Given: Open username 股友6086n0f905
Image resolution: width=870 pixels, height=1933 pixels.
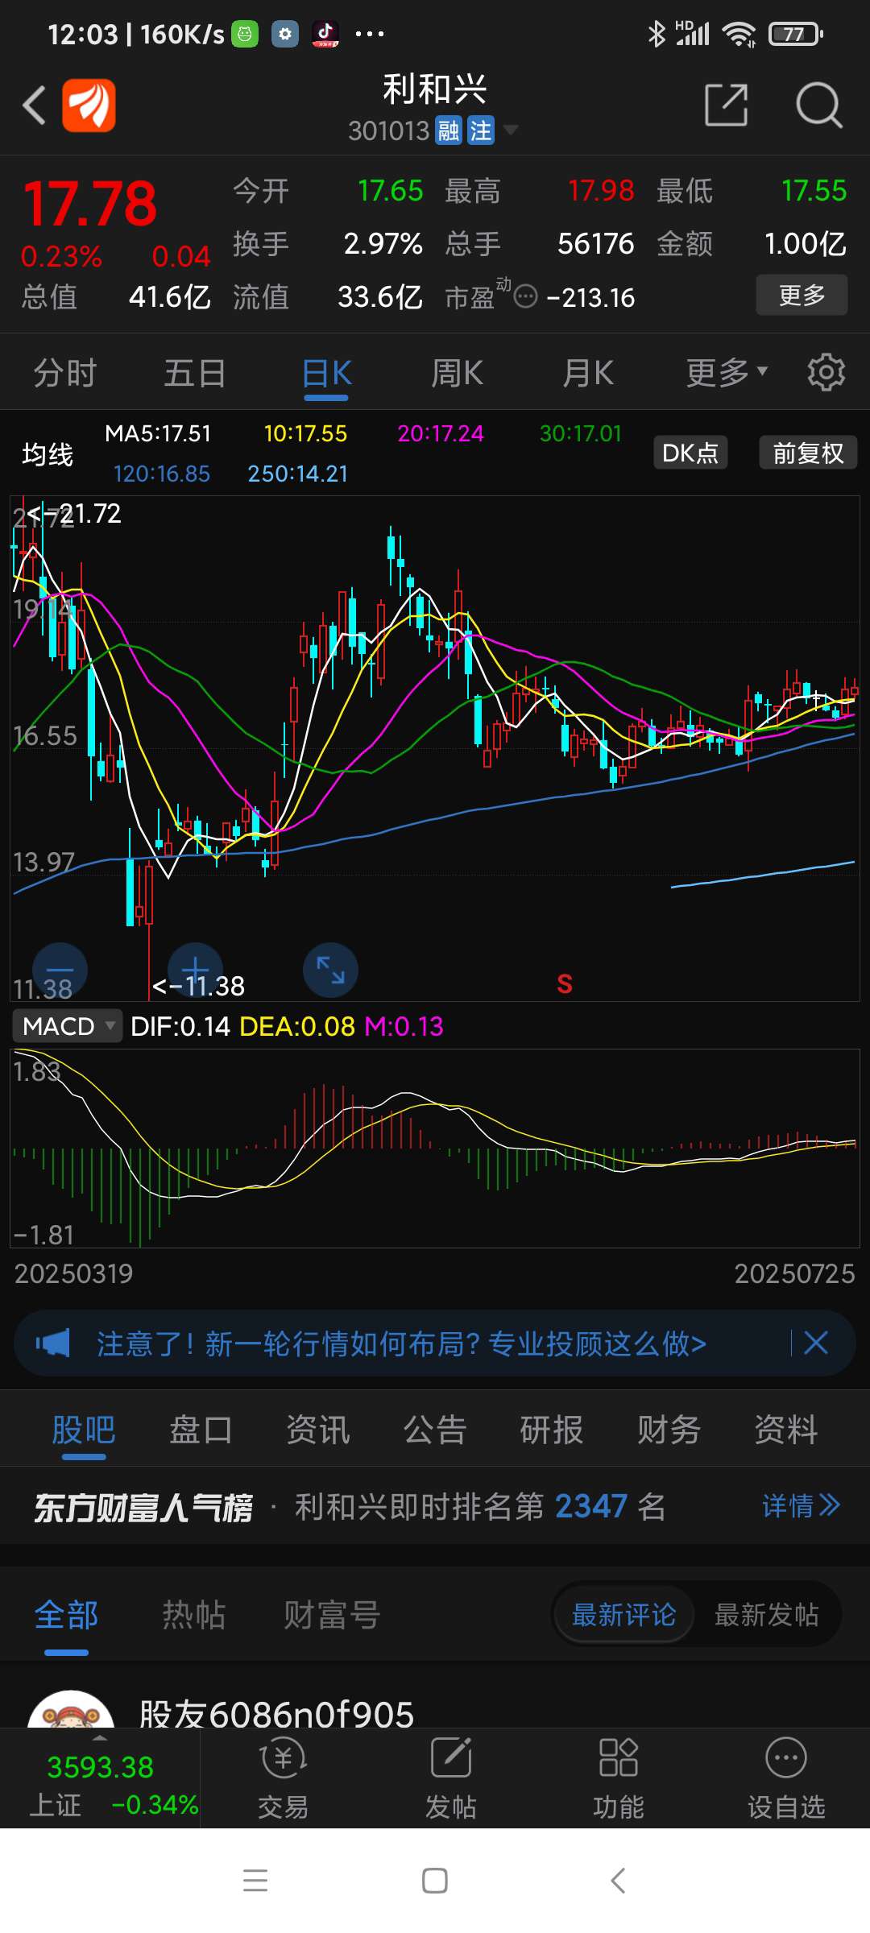Looking at the screenshot, I should 276,1714.
